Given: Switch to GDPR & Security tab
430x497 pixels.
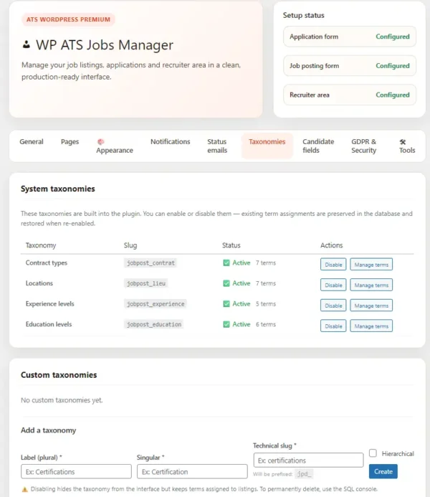Looking at the screenshot, I should point(364,146).
